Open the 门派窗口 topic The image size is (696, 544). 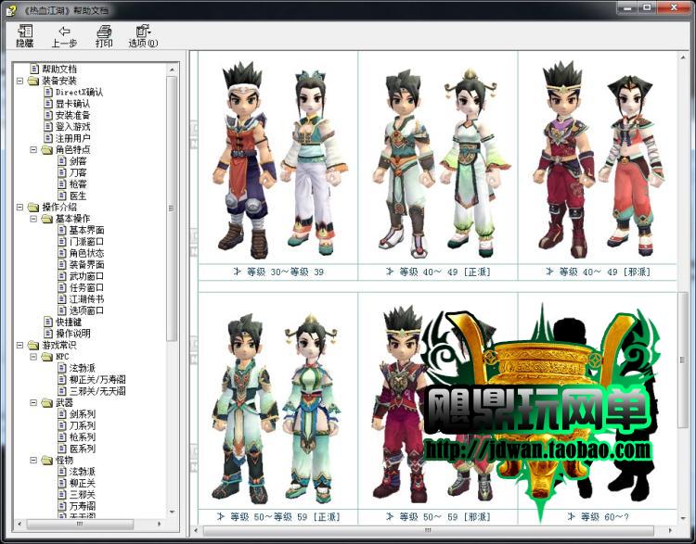[x=86, y=242]
